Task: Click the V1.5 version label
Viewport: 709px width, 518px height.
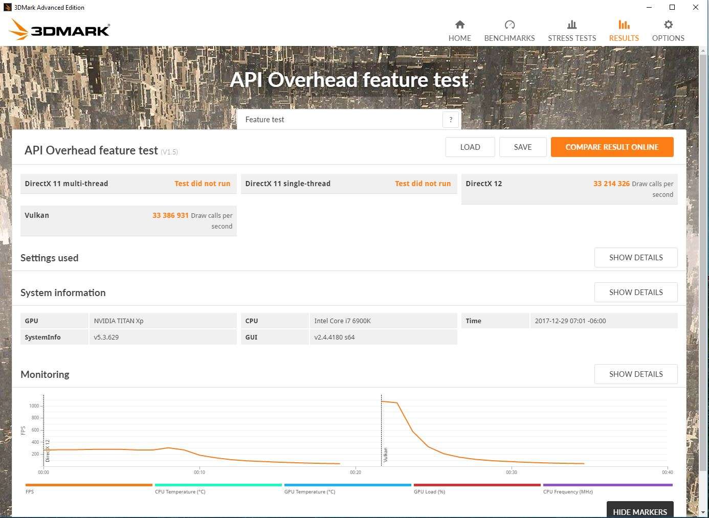Action: click(169, 152)
